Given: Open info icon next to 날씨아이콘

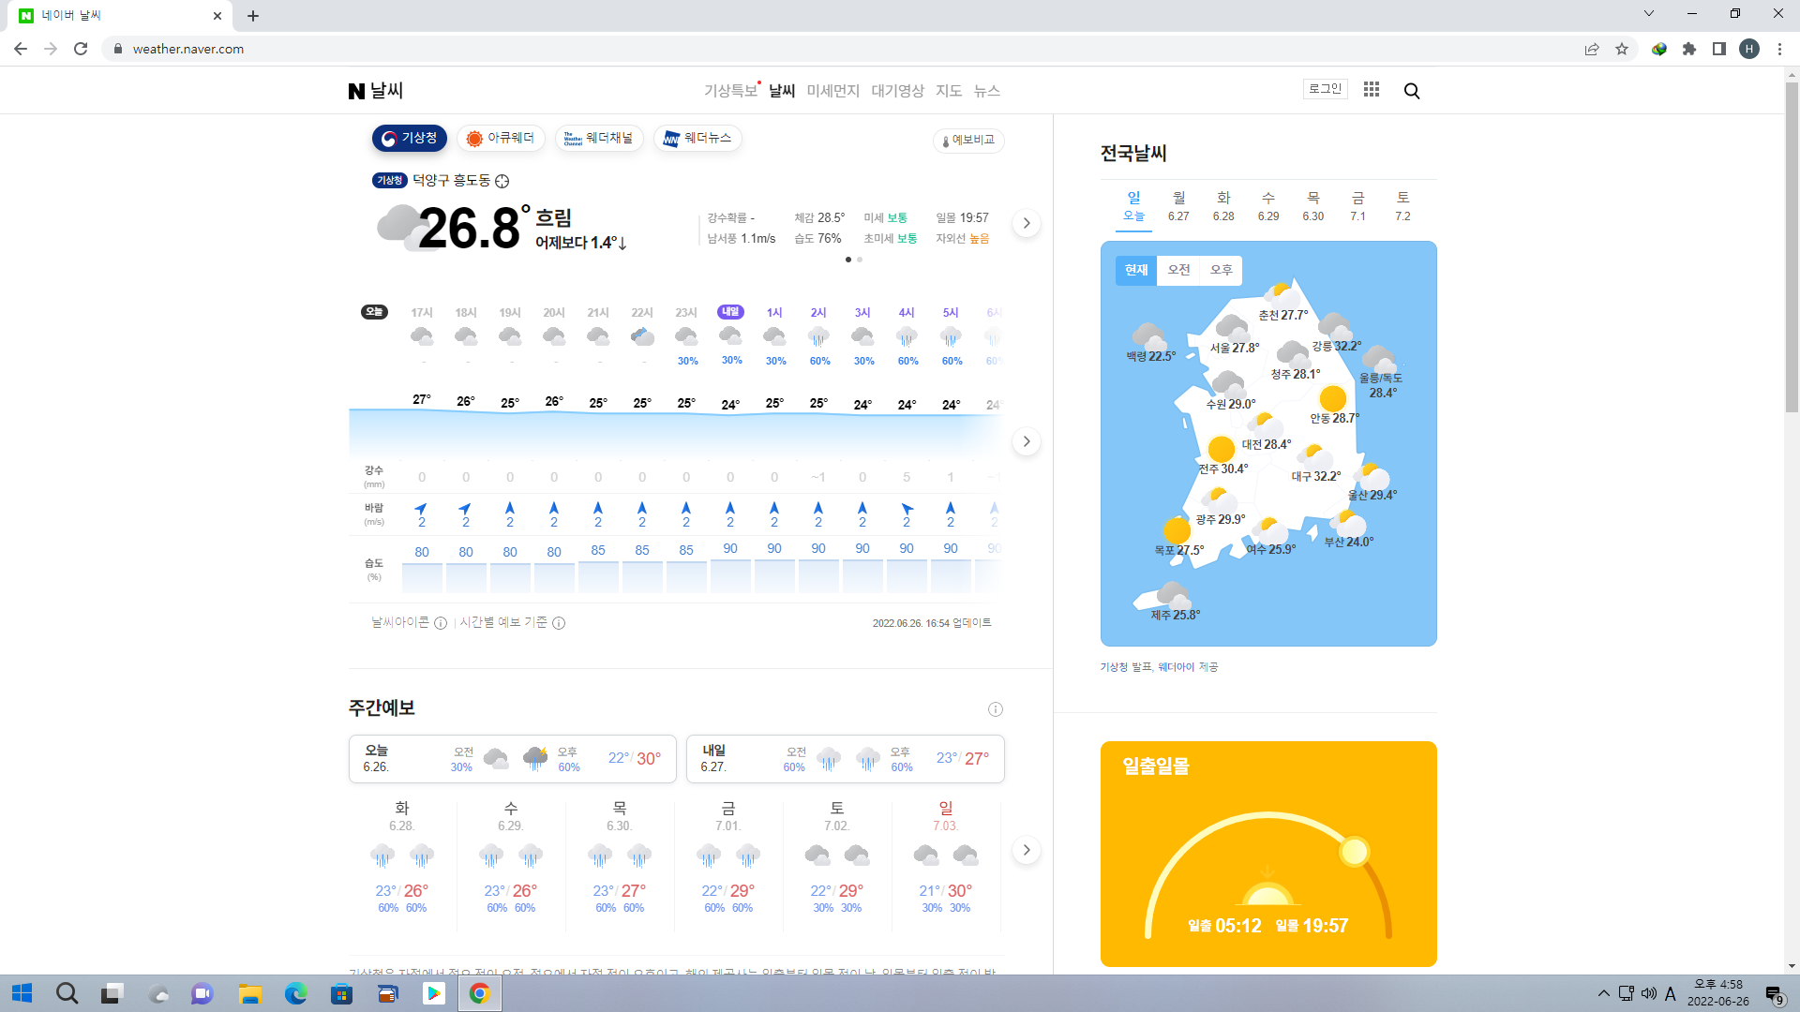Looking at the screenshot, I should click(441, 623).
